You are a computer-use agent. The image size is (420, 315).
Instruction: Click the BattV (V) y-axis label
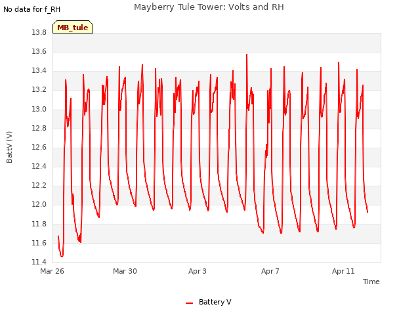[9, 147]
